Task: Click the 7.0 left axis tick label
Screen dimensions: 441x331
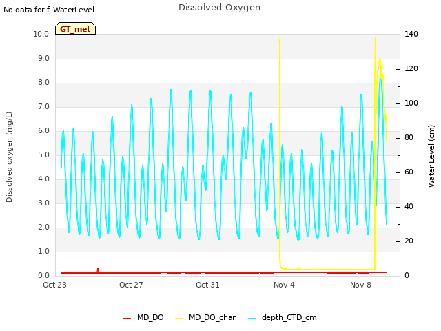Action: (43, 107)
